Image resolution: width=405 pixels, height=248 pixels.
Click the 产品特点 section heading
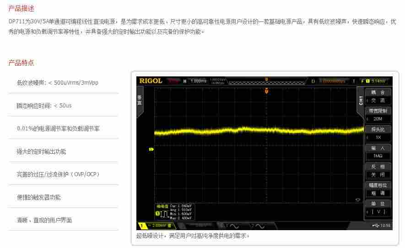click(22, 63)
